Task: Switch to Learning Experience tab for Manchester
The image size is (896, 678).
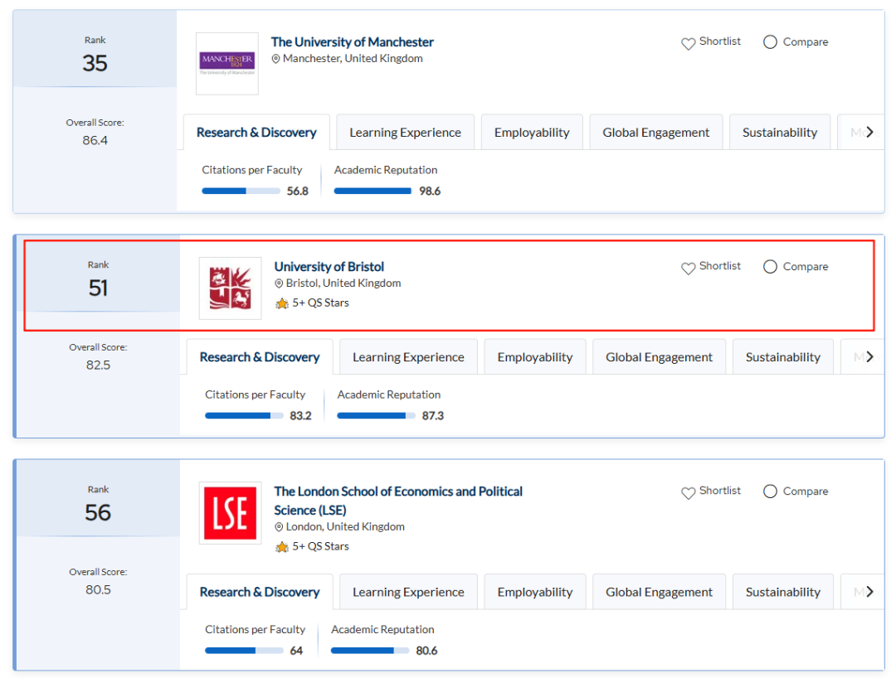Action: point(405,133)
